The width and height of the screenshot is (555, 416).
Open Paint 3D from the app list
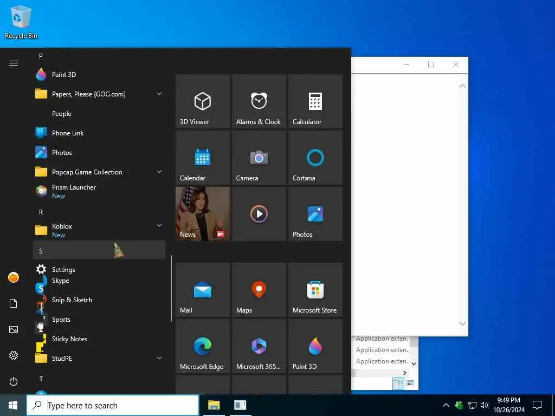coord(99,75)
